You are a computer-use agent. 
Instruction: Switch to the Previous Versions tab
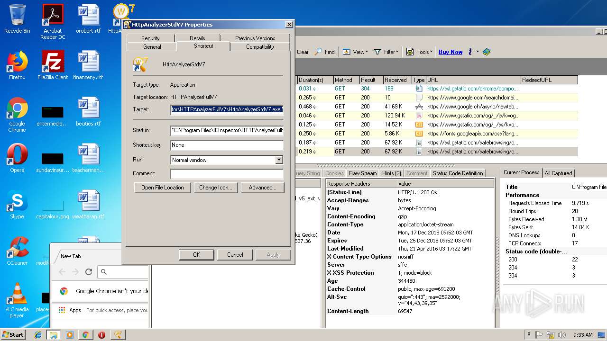pyautogui.click(x=255, y=38)
